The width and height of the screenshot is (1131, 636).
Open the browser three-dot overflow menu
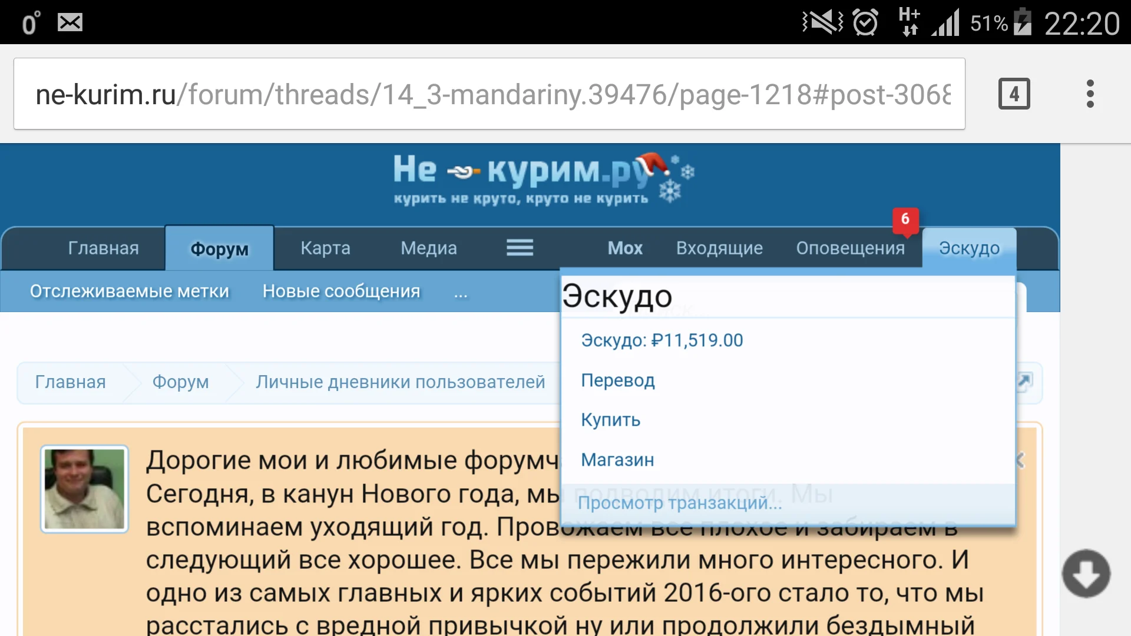click(1090, 94)
